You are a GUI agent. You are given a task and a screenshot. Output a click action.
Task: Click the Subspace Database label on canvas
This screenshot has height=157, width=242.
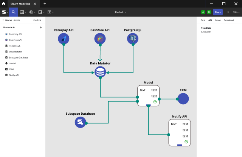tap(81, 114)
